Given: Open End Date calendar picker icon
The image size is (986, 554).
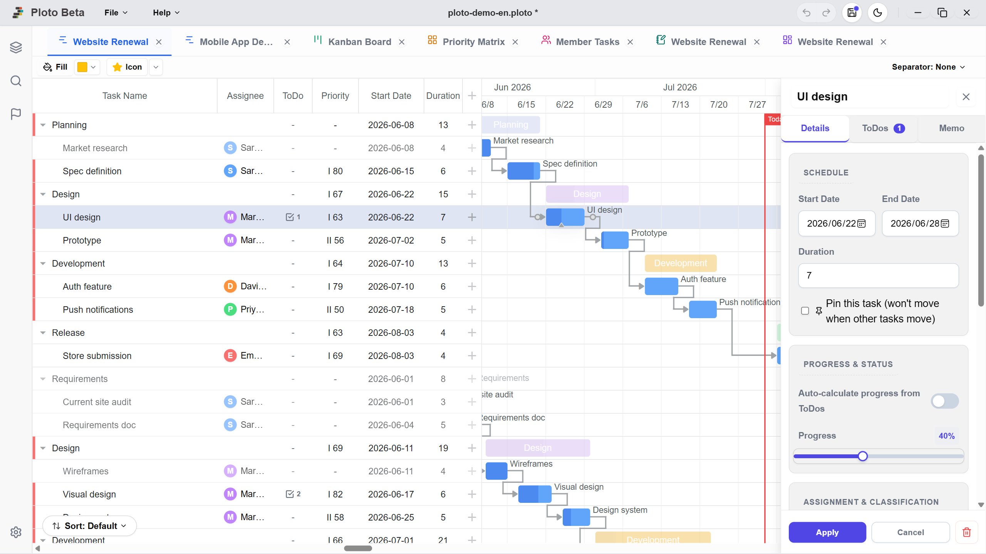Looking at the screenshot, I should [945, 224].
